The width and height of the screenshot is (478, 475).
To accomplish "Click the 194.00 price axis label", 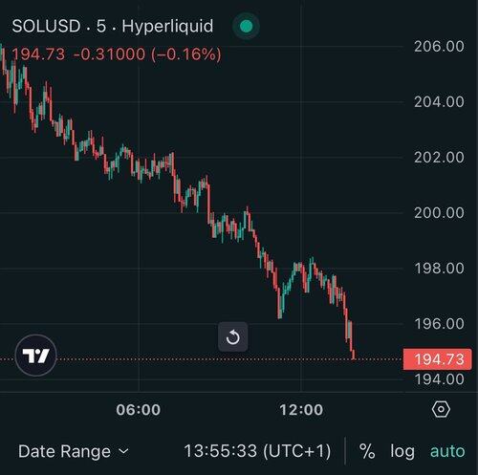I will (x=439, y=379).
